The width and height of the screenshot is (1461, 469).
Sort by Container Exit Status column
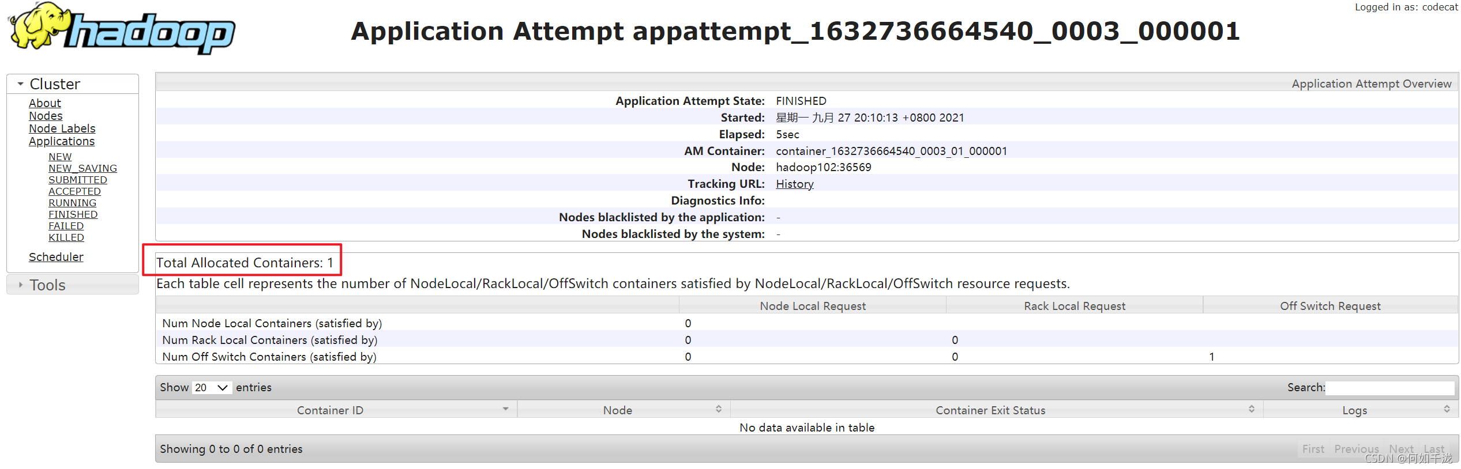997,410
